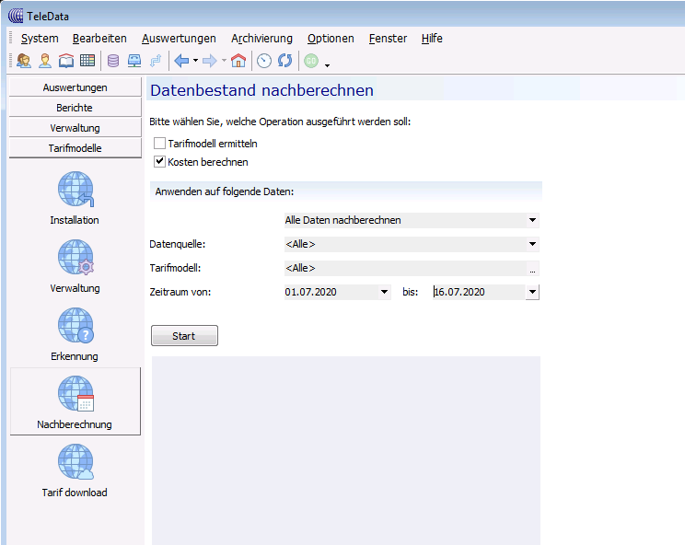Screen dimensions: 685x545
Task: Switch to the Verwaltung sidebar section button
Action: click(75, 128)
